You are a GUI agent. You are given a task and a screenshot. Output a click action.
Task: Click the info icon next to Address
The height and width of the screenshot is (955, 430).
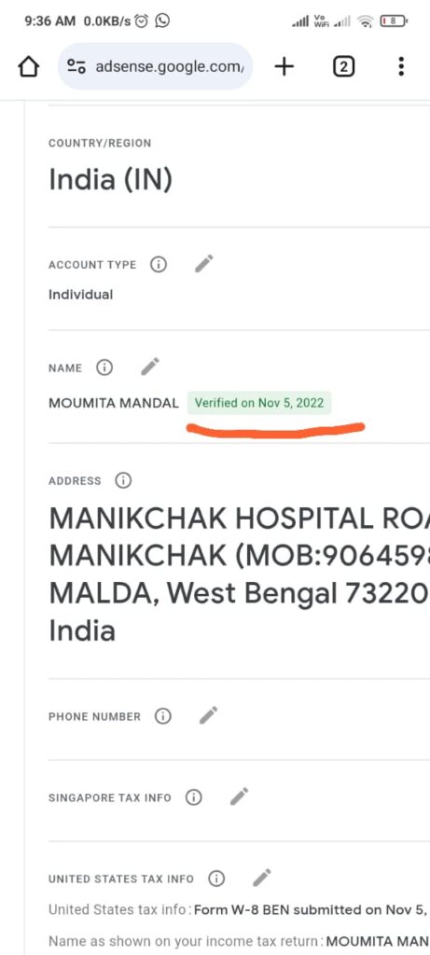(124, 480)
